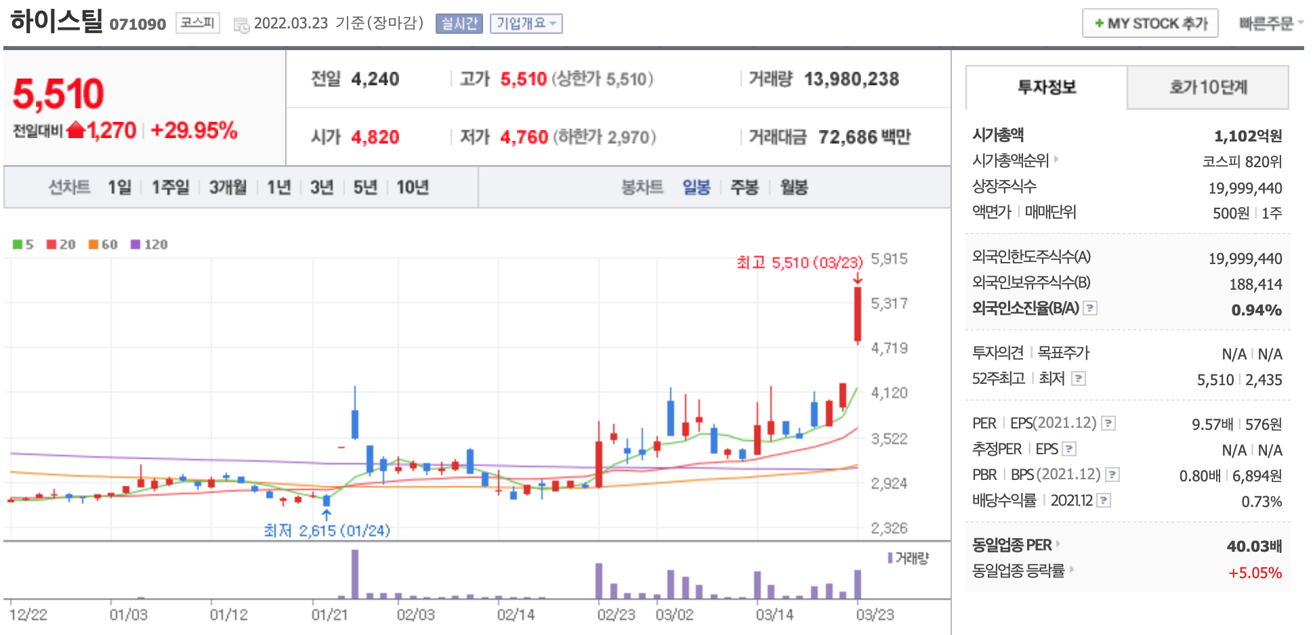Click the 실시간 button
Screen dimensions: 1313x635
pyautogui.click(x=459, y=24)
